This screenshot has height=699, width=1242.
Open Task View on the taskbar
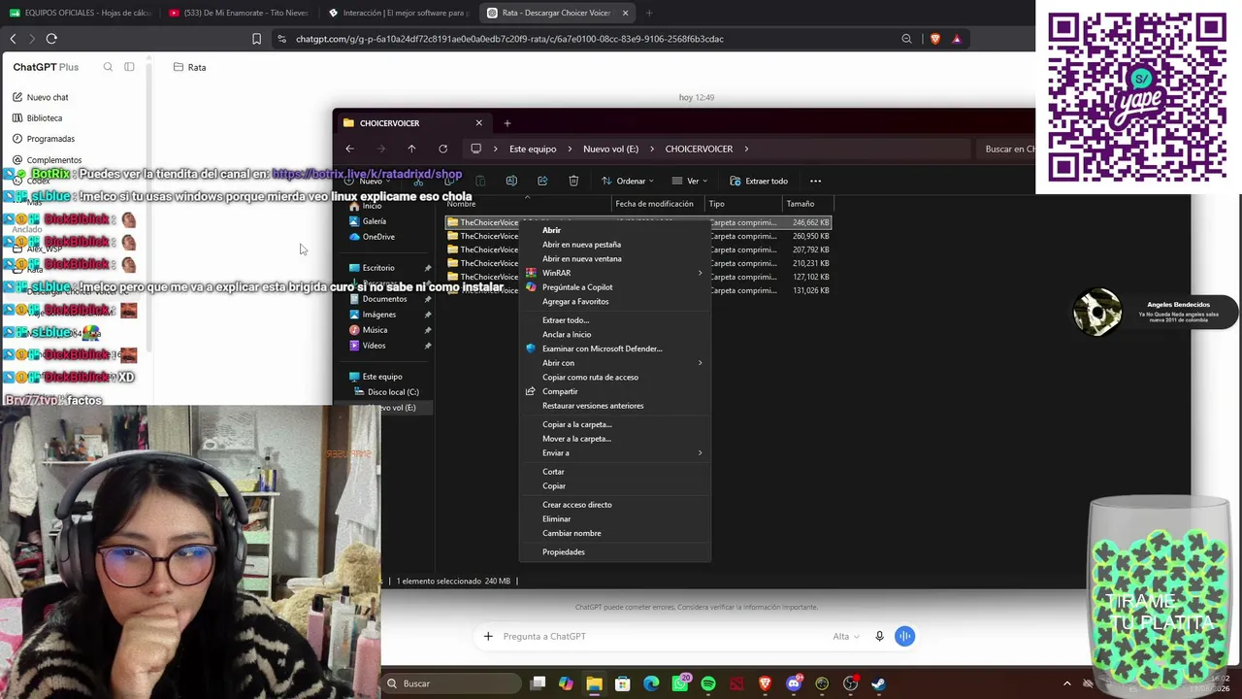point(538,683)
